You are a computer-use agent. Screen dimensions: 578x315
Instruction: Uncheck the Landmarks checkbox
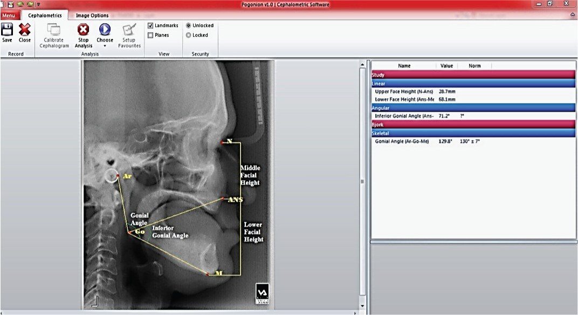coord(150,25)
